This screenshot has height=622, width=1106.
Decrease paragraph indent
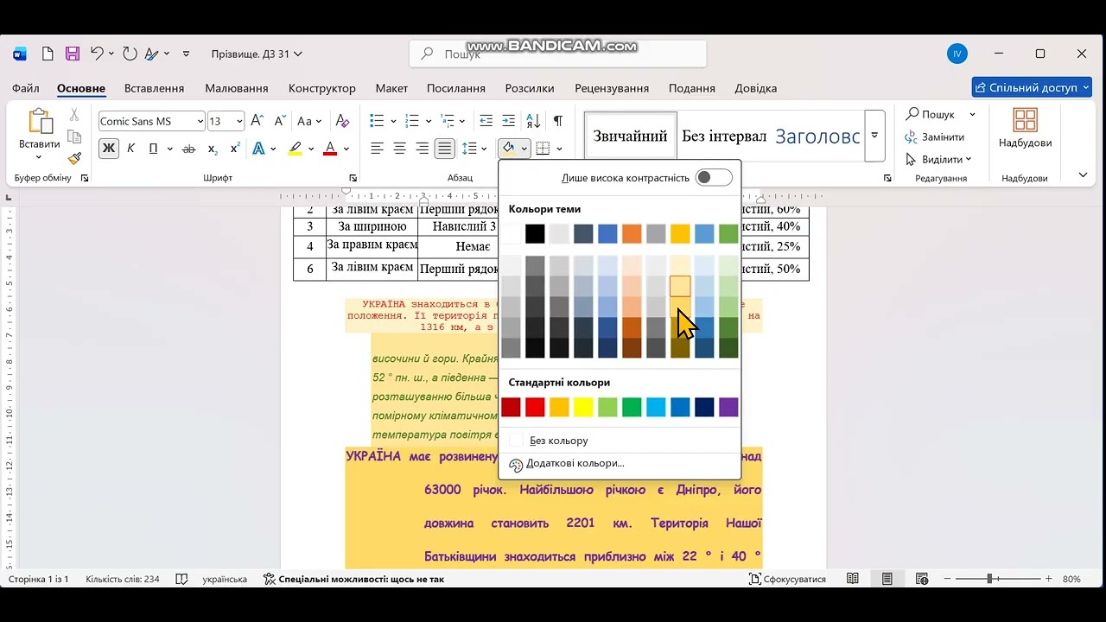(486, 121)
